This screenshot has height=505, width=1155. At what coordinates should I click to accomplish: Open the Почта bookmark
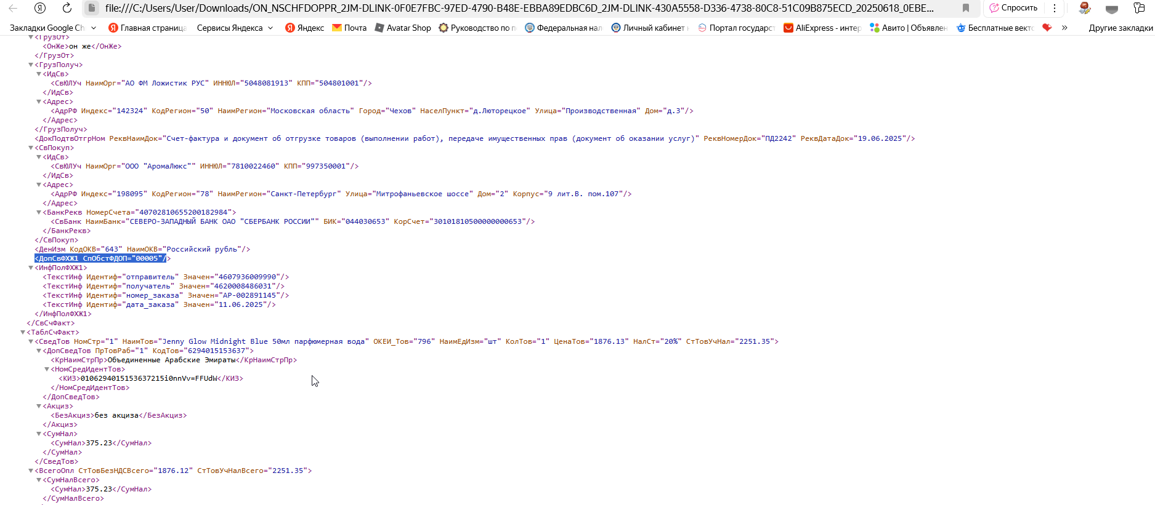pyautogui.click(x=349, y=28)
